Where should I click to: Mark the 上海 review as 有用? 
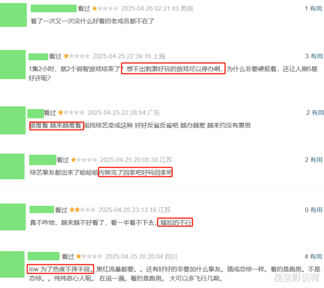(x=317, y=56)
